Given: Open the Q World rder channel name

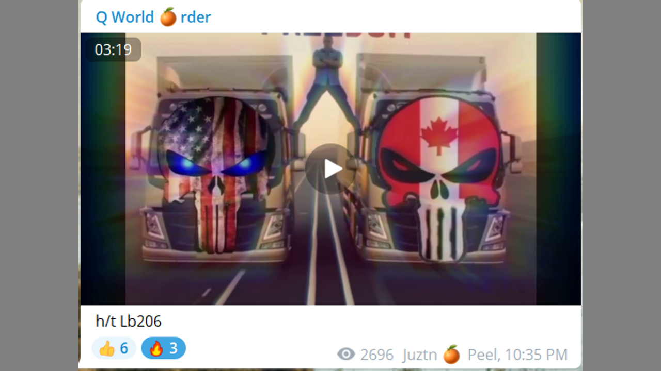Looking at the screenshot, I should pyautogui.click(x=153, y=17).
